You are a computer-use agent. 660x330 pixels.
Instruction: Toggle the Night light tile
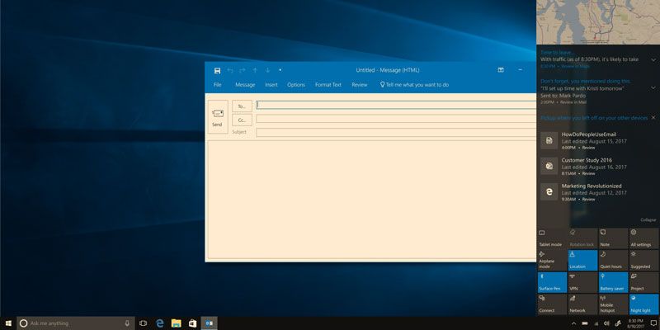click(x=644, y=304)
